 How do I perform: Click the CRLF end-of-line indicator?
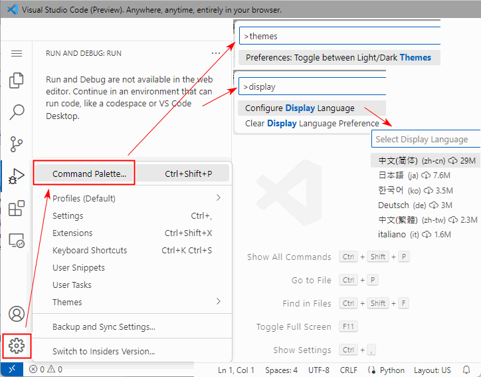pos(349,370)
